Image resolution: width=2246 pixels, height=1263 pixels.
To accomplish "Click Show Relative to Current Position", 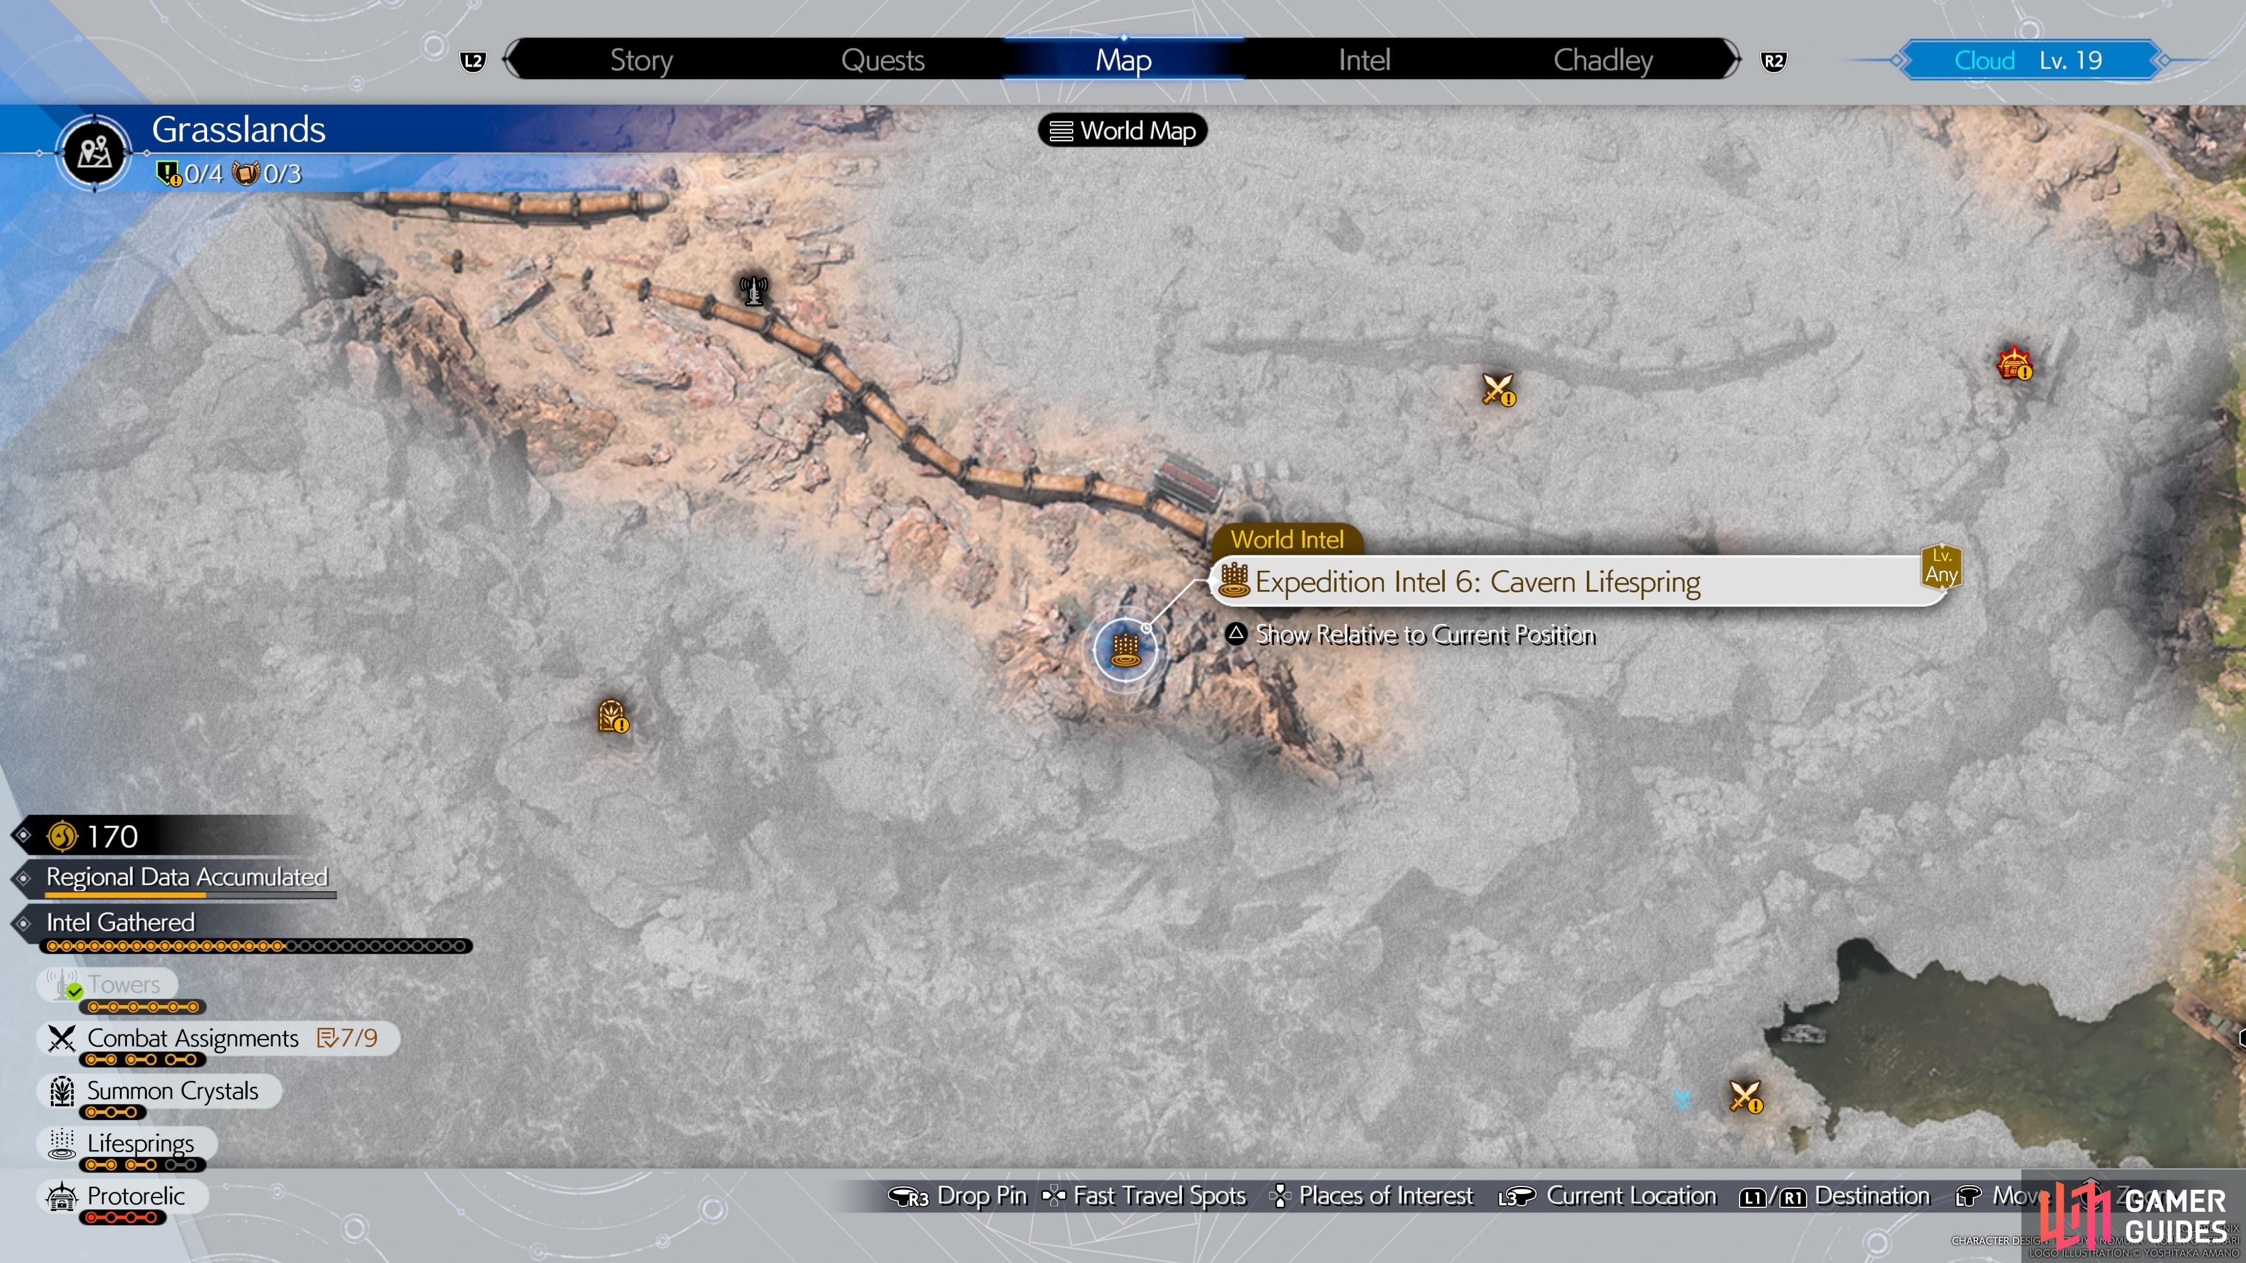I will pos(1425,634).
